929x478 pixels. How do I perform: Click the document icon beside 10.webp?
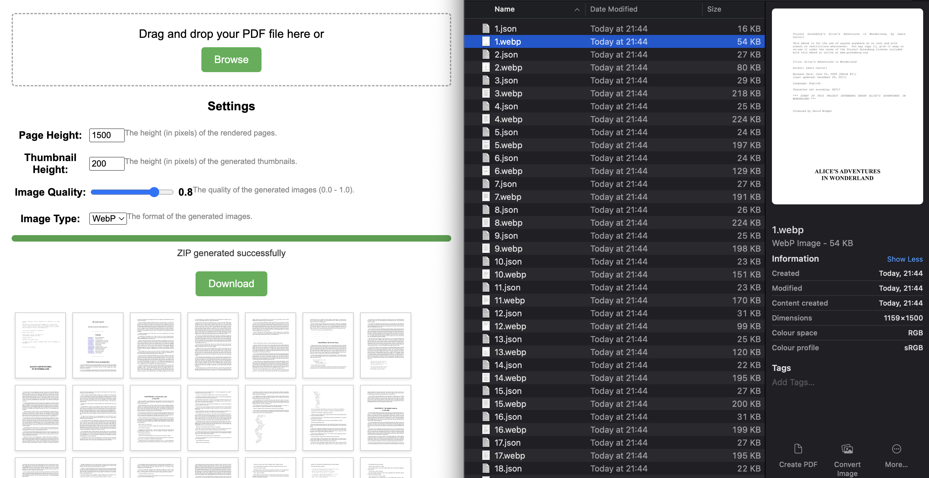tap(486, 274)
